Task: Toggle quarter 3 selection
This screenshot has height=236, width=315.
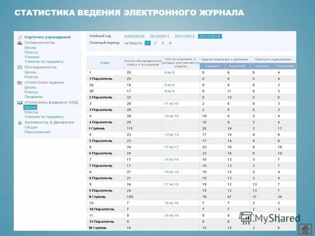Action: [163, 43]
